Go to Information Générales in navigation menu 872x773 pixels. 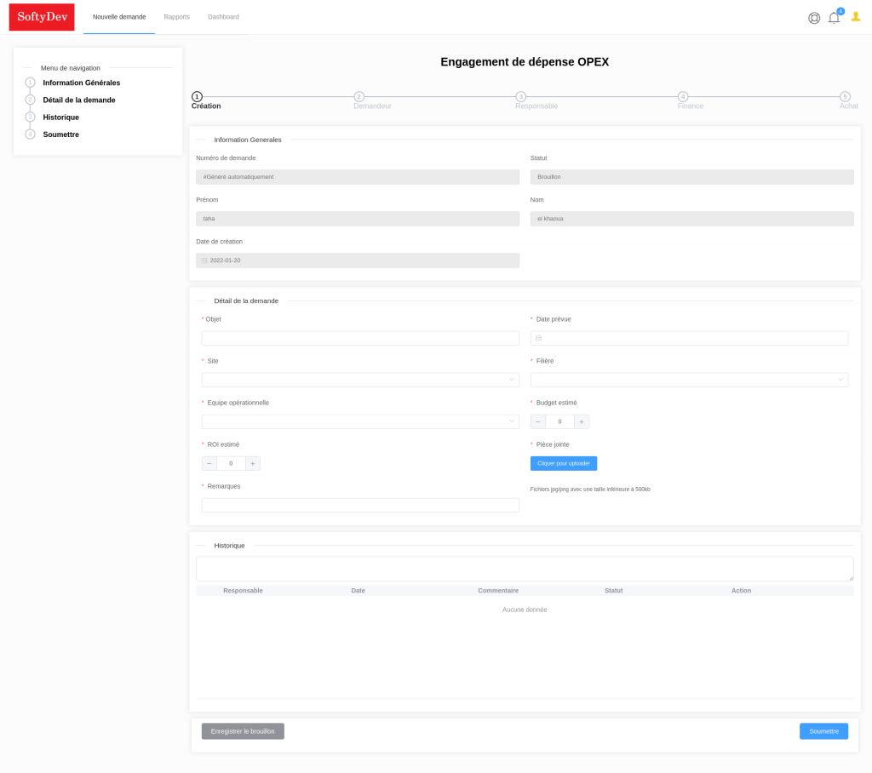click(x=81, y=83)
